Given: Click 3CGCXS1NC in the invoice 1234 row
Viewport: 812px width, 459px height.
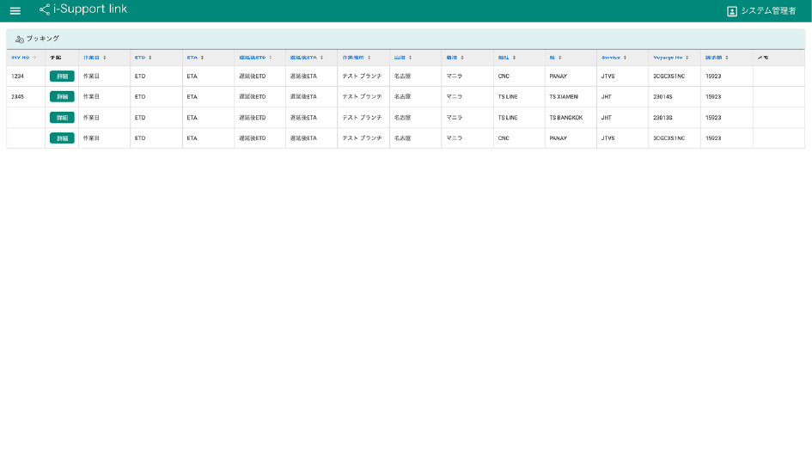Looking at the screenshot, I should (x=669, y=76).
